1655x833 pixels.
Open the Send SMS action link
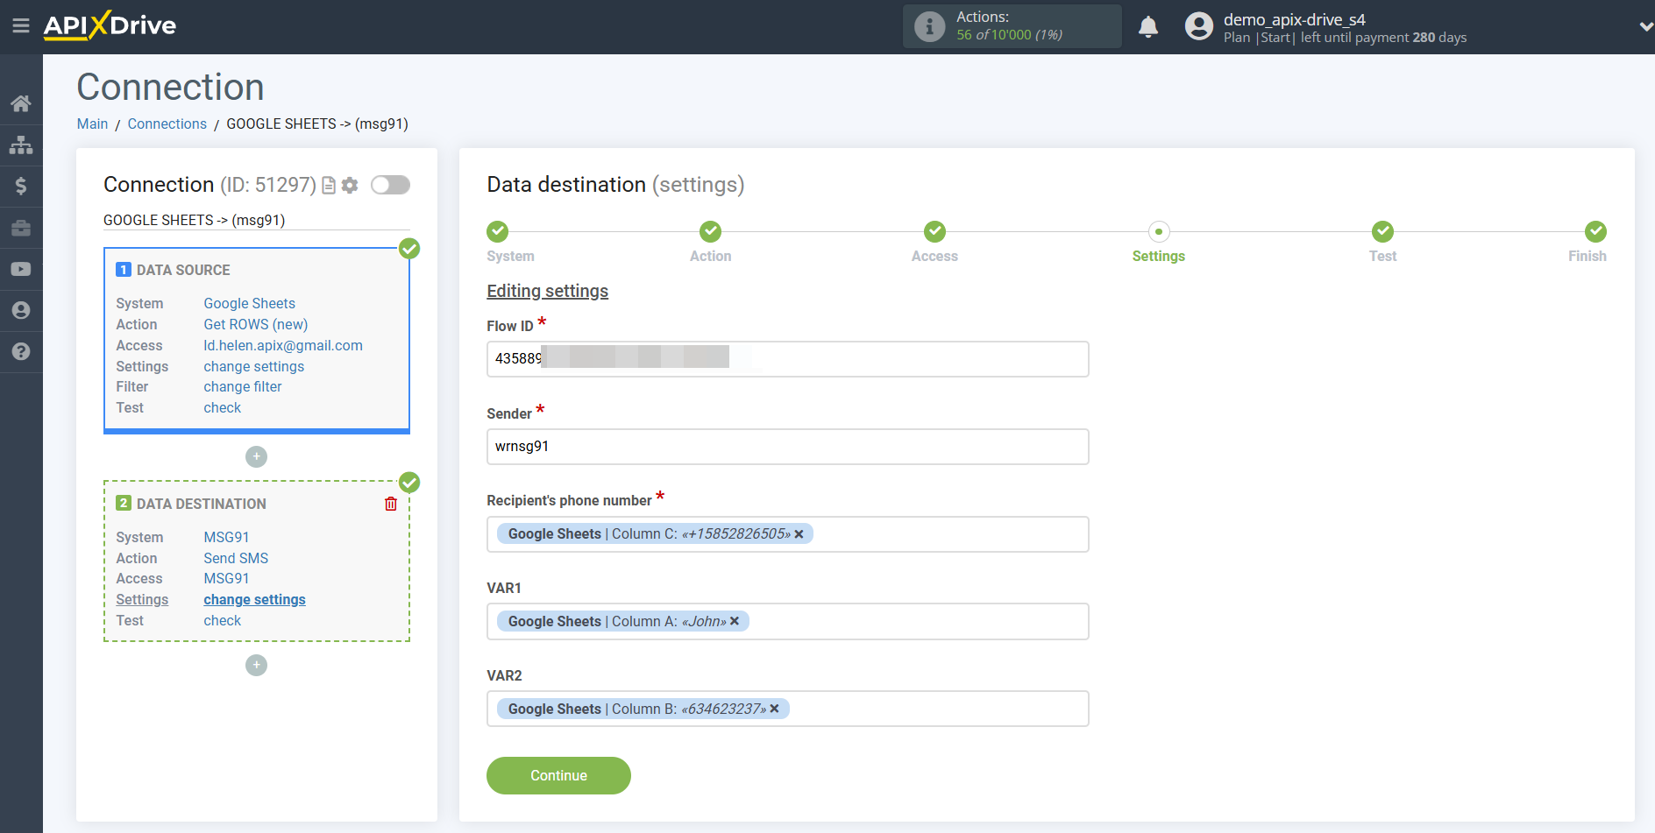tap(236, 558)
